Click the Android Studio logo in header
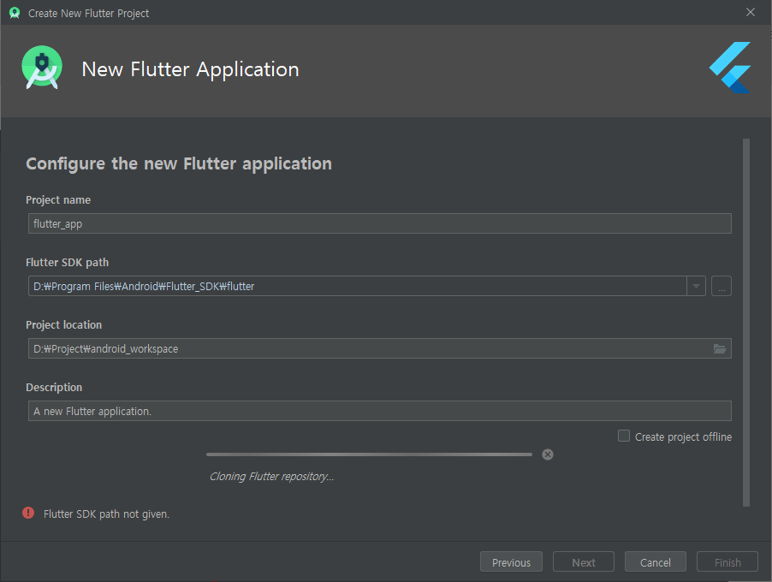 tap(42, 68)
